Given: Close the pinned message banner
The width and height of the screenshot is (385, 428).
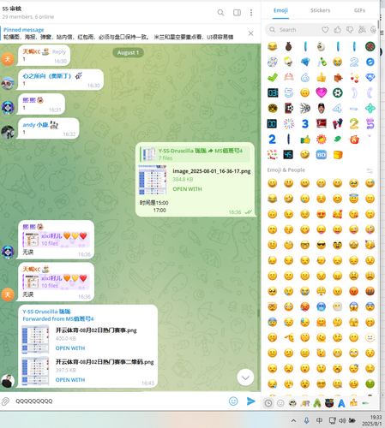Looking at the screenshot, I should pyautogui.click(x=250, y=33).
